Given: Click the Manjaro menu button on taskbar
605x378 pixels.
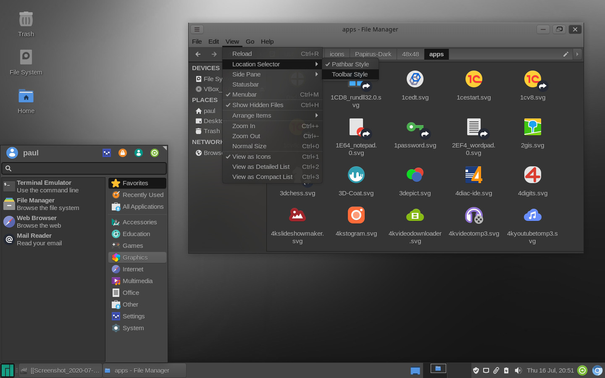Looking at the screenshot, I should point(8,370).
